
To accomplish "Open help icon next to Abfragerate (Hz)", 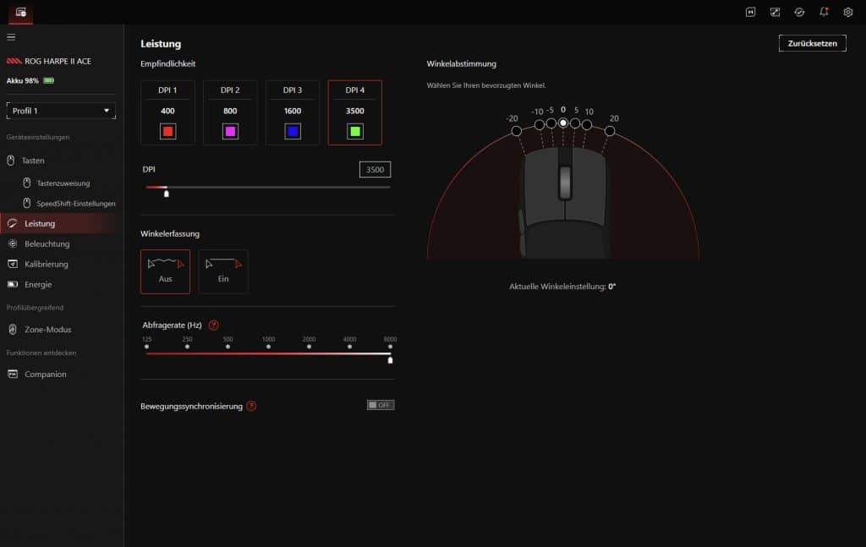I will click(x=214, y=325).
